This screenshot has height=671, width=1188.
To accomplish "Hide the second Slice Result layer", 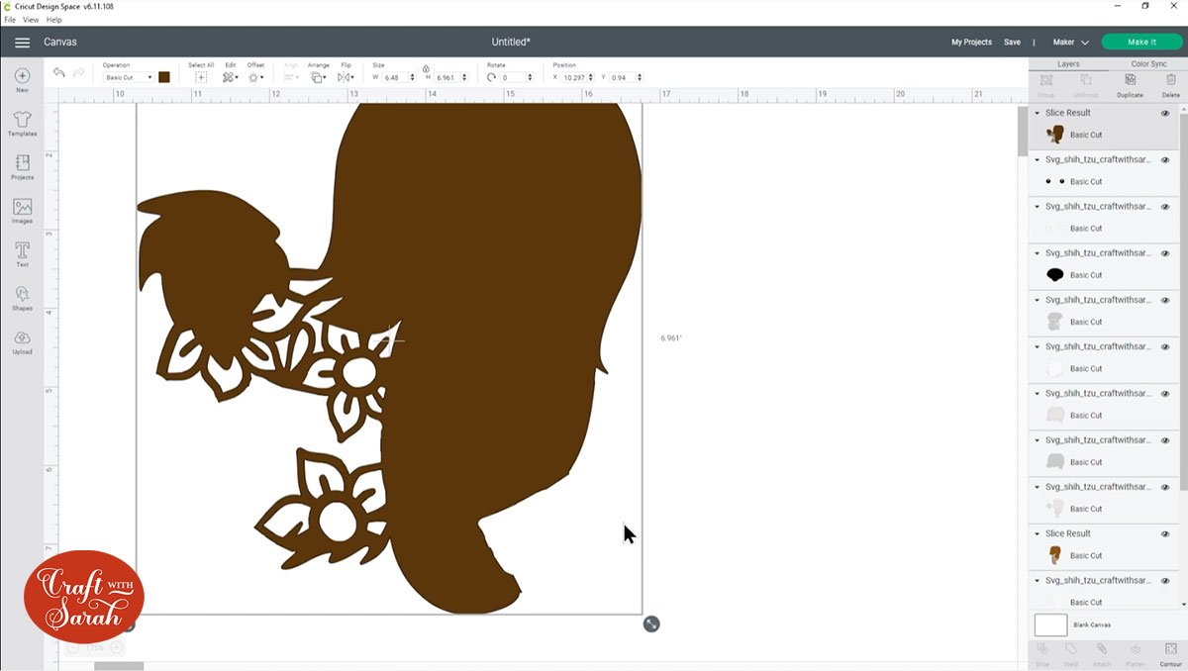I will (1165, 533).
